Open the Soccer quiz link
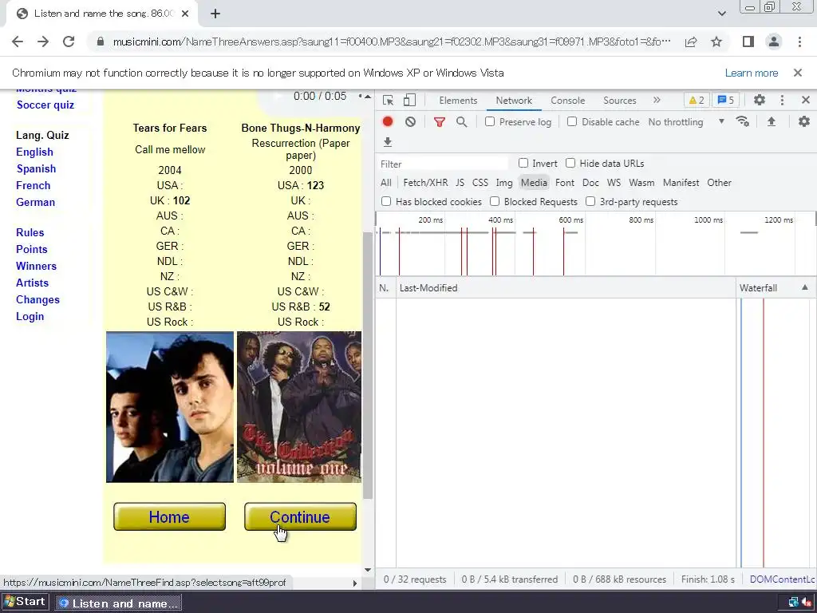The width and height of the screenshot is (817, 613). coord(45,105)
